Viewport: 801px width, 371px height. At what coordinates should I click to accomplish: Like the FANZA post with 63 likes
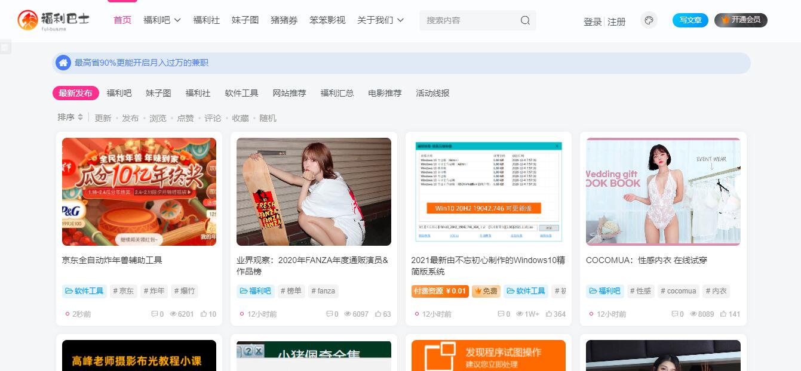tap(378, 314)
